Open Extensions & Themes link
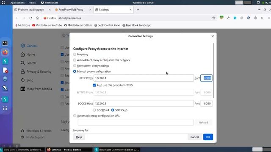The image size is (271, 152). pyautogui.click(x=36, y=131)
